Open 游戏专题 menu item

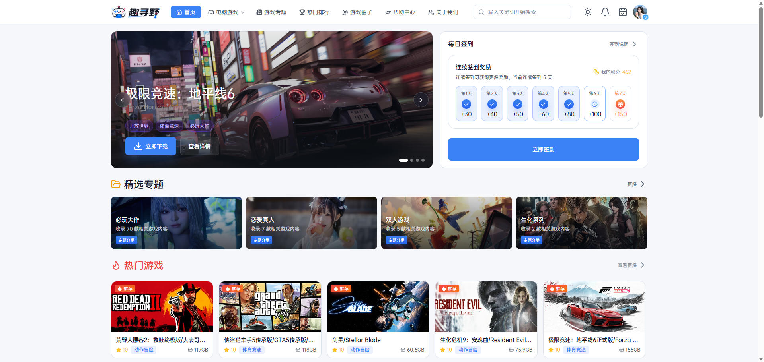click(271, 12)
